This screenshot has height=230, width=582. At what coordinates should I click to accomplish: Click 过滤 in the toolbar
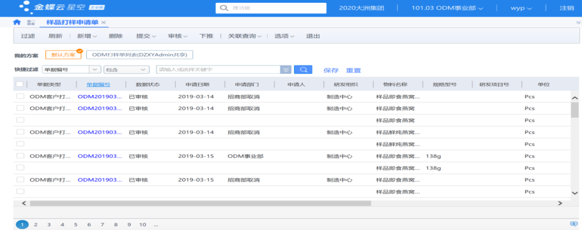tap(28, 37)
